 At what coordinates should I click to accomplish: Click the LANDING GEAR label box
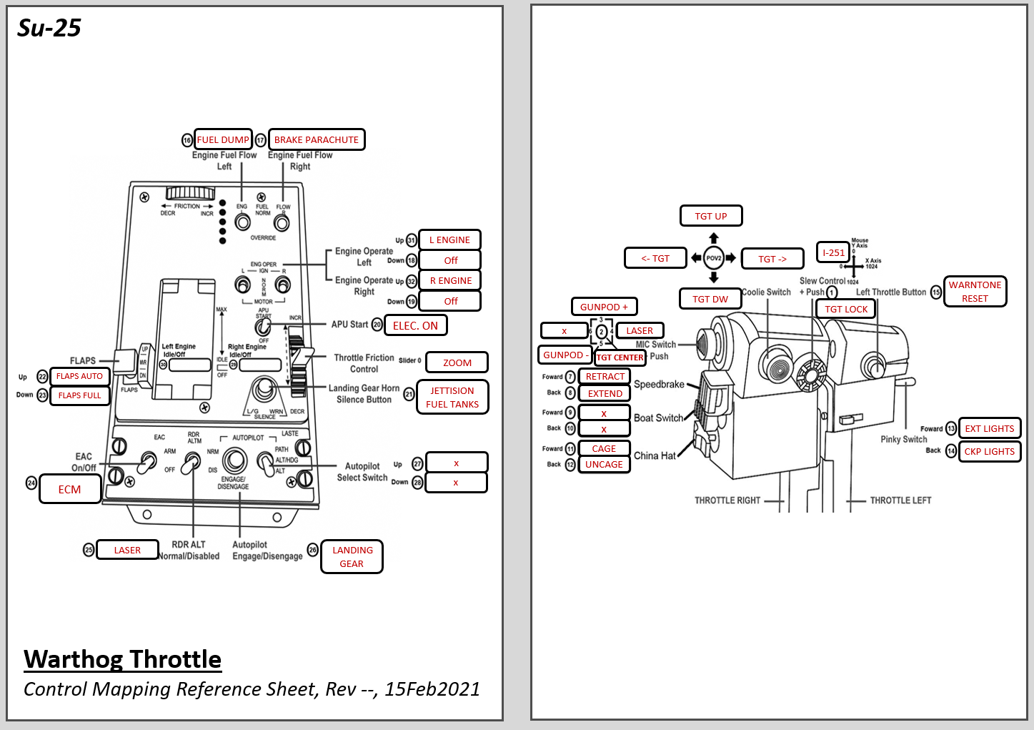[x=352, y=557]
